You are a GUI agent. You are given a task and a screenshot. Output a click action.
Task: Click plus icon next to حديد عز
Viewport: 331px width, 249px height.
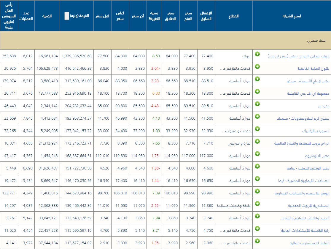point(257,104)
